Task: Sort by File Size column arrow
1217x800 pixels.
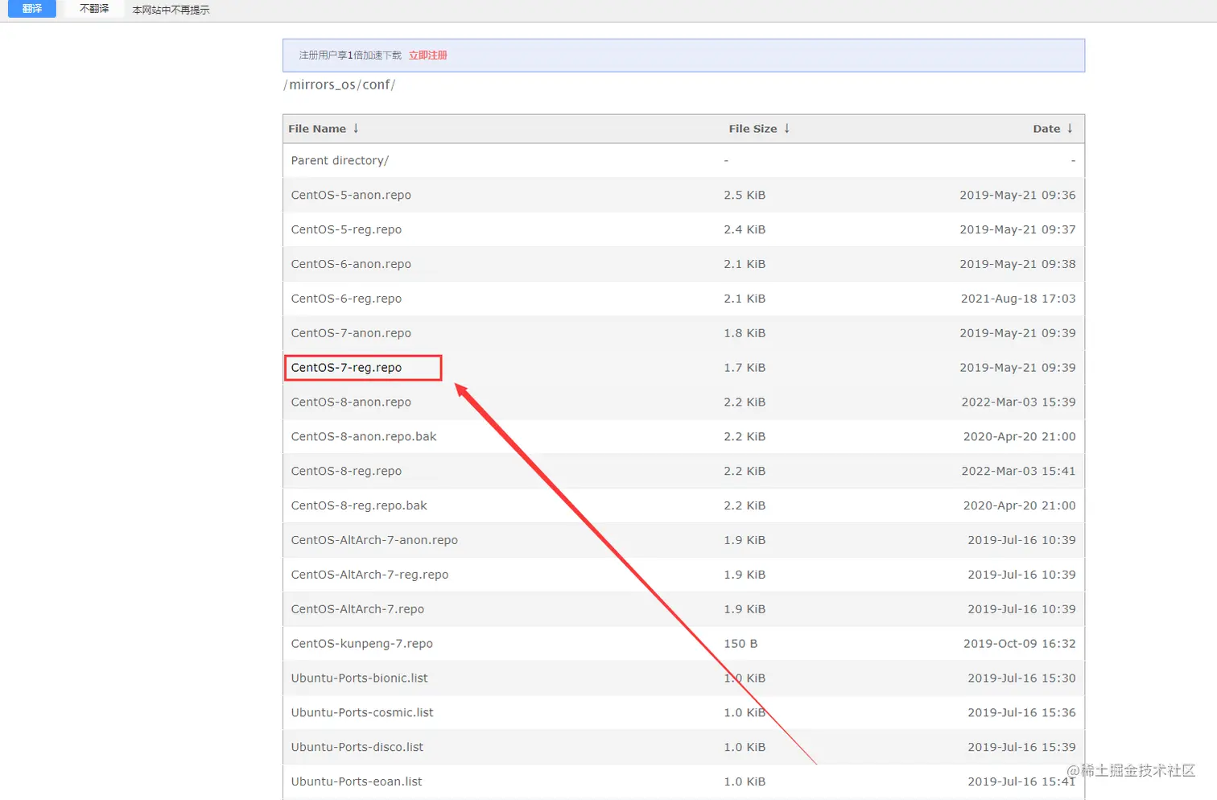Action: click(x=786, y=129)
